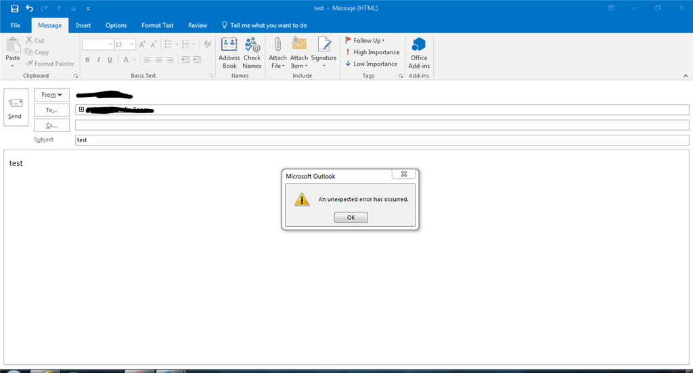Open the Clipboard dialog launcher
This screenshot has height=373, width=693.
[x=76, y=76]
